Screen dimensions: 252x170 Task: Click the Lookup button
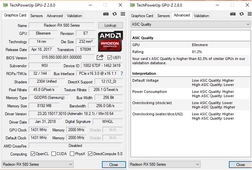pos(110,25)
